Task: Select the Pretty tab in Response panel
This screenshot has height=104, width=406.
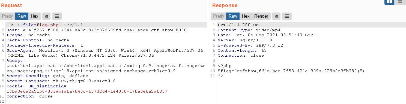Action: pos(219,16)
